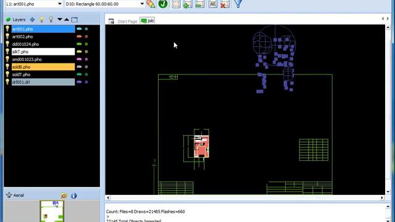Toggle visibility bulb for art002.pho

pos(7,36)
